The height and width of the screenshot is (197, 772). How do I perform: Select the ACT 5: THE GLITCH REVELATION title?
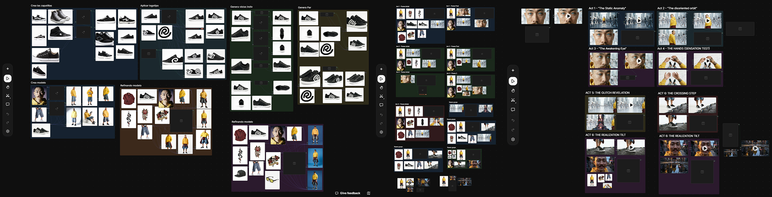[x=607, y=93]
